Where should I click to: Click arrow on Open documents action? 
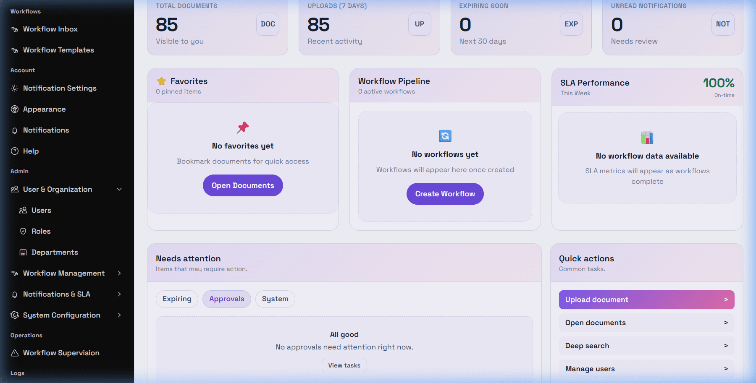(x=726, y=323)
